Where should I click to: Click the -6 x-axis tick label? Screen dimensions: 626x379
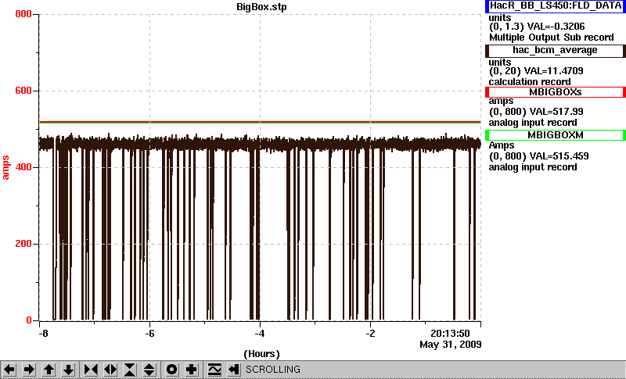149,334
